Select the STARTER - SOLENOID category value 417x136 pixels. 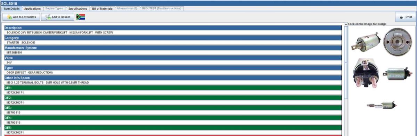[x=21, y=42]
